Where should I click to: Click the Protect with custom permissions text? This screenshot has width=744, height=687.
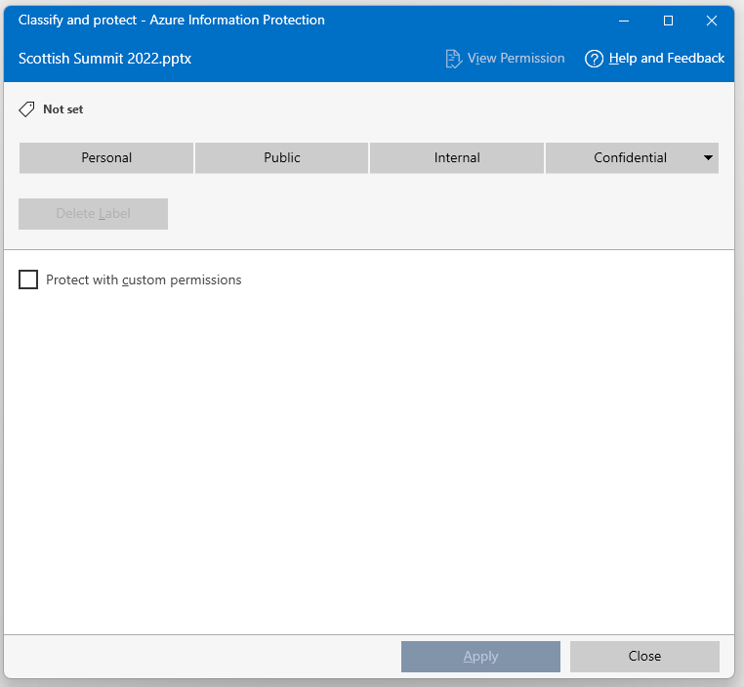144,280
